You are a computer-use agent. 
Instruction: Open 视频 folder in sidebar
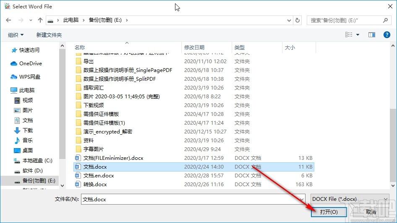pos(24,100)
